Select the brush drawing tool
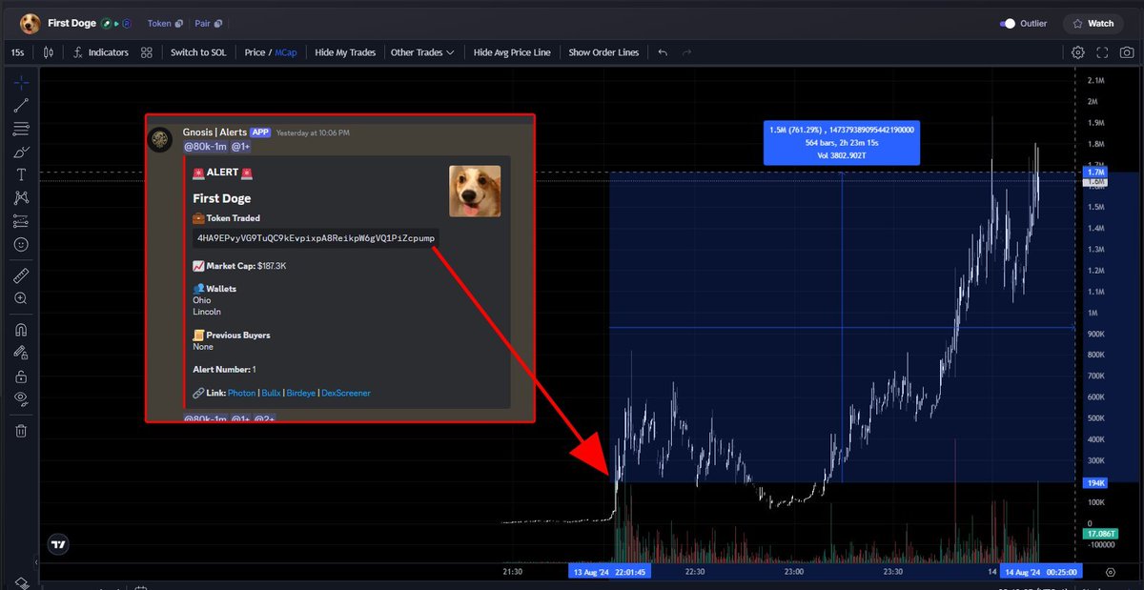The width and height of the screenshot is (1144, 590). (21, 152)
